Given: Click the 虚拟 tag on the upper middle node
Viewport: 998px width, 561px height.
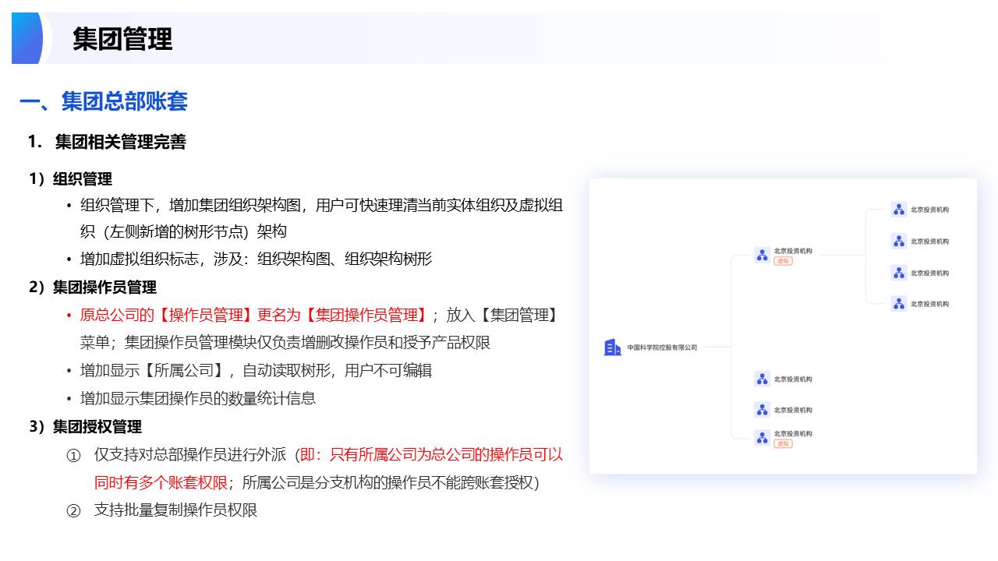Looking at the screenshot, I should (x=783, y=262).
